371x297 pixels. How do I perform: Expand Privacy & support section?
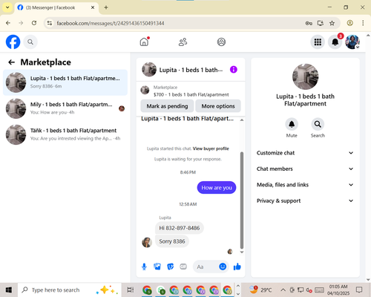tap(305, 200)
